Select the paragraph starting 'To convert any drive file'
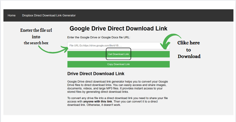 [x=118, y=102]
